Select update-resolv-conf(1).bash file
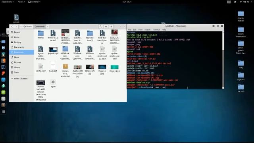Viewport: 254px width, 143px height. coord(102,53)
